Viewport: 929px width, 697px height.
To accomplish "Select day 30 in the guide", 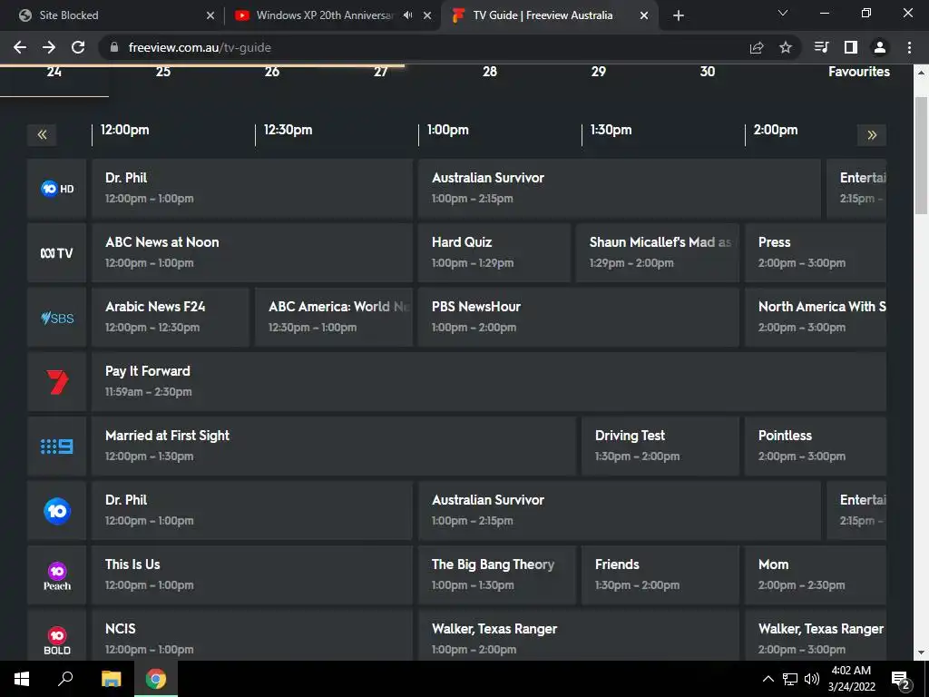I will coord(708,73).
